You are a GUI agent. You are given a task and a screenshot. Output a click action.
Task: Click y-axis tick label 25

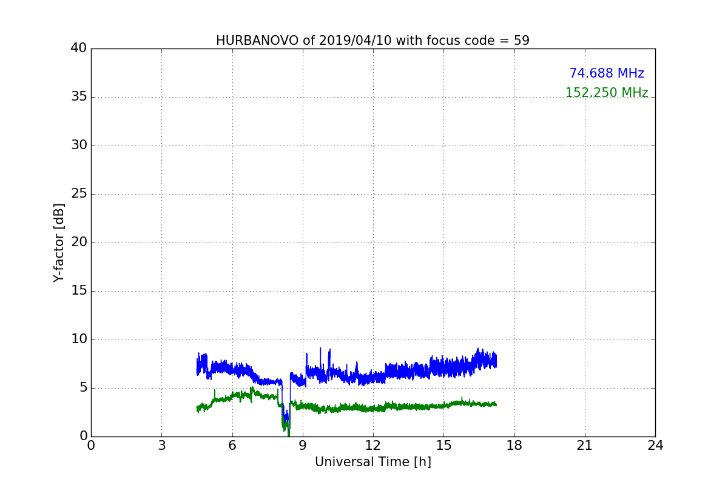tap(79, 194)
